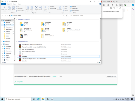The width and height of the screenshot is (135, 101).
Task: Open downloads folder icon in popup
Action: point(111,8)
